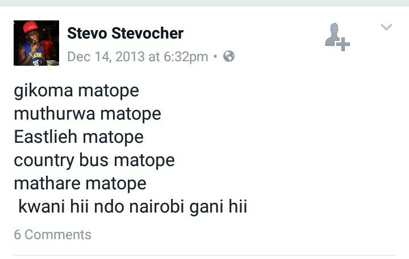Click the line "country bus matope"

click(94, 160)
